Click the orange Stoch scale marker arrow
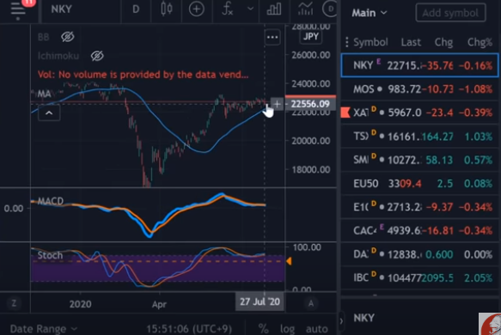This screenshot has height=335, width=501. click(289, 261)
